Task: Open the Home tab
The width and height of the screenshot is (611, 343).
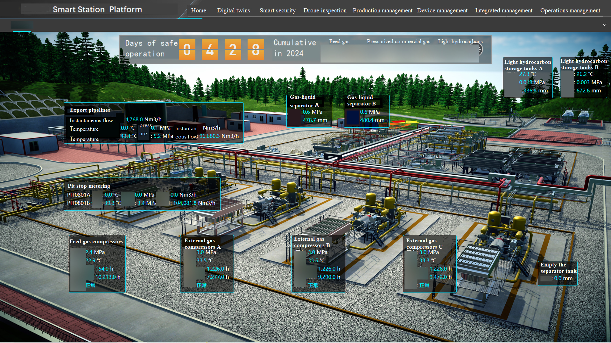Action: pos(198,10)
